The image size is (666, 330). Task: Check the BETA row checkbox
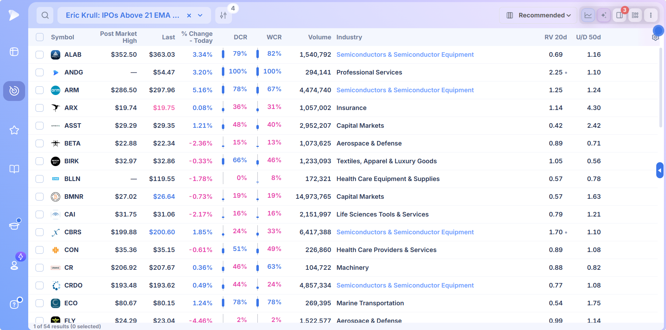[40, 143]
